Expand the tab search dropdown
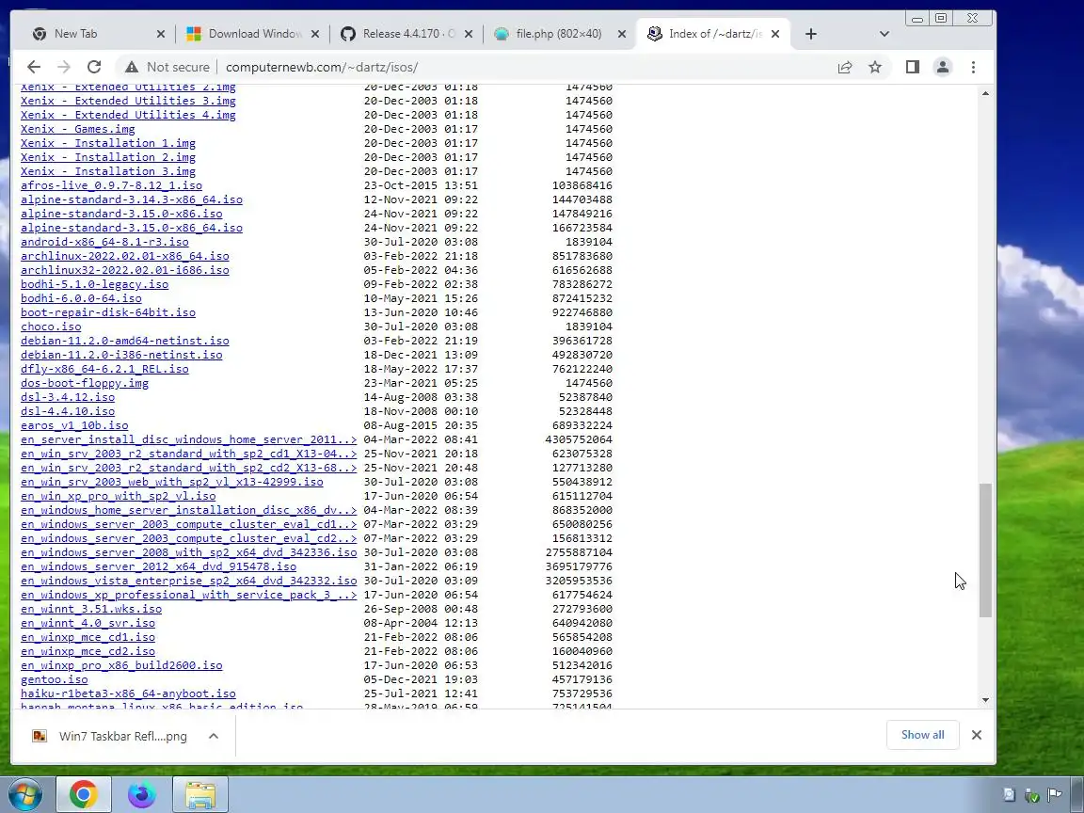The image size is (1084, 813). 885,34
